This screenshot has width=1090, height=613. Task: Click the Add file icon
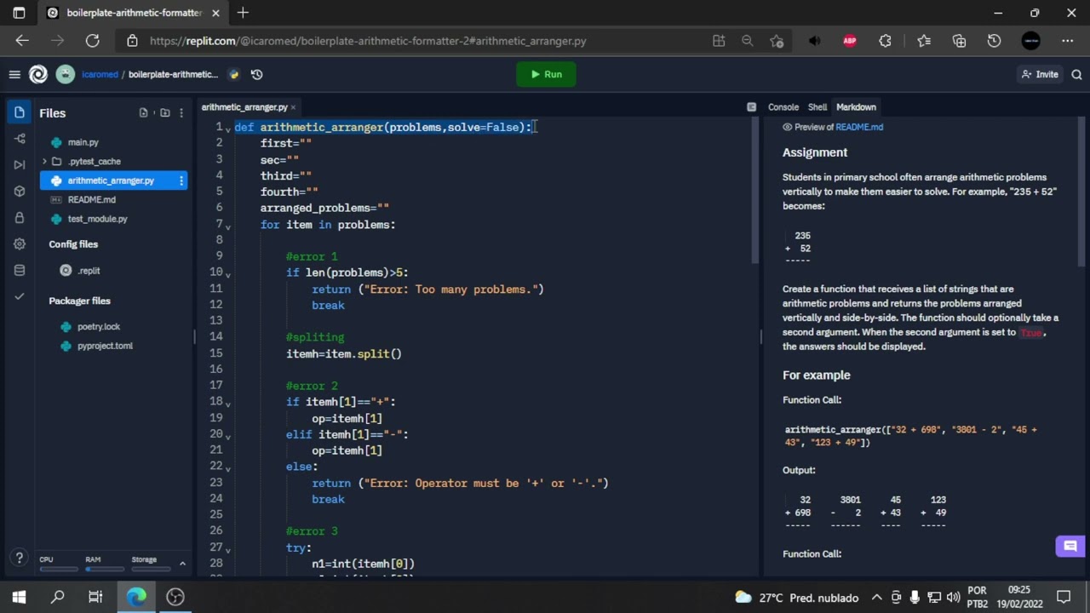click(x=143, y=112)
